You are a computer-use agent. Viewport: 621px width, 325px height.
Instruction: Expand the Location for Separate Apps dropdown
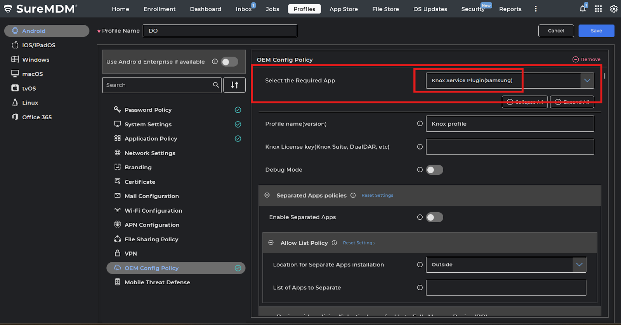tap(579, 265)
